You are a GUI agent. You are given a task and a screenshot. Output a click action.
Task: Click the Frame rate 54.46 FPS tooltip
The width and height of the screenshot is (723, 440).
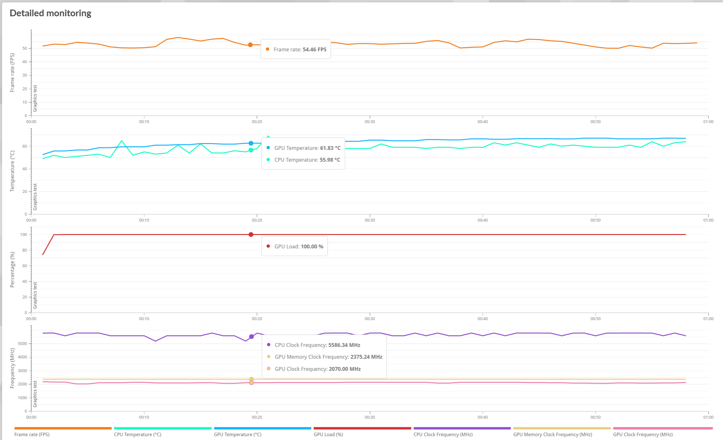(296, 49)
